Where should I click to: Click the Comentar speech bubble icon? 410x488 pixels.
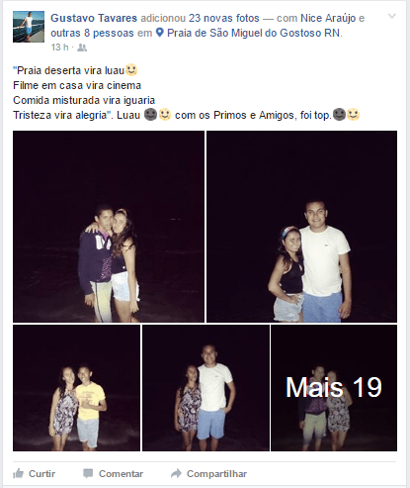pos(88,473)
